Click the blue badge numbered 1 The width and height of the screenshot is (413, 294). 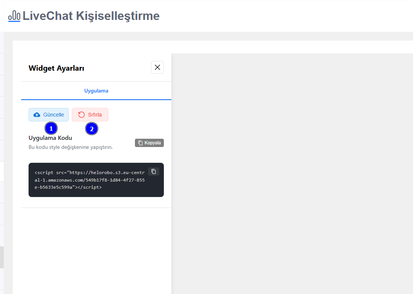[51, 128]
